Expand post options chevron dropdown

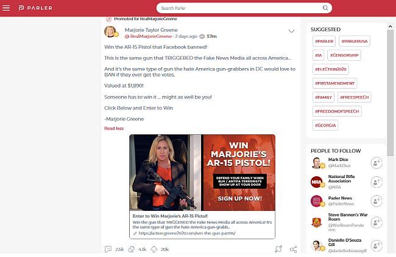pyautogui.click(x=291, y=31)
